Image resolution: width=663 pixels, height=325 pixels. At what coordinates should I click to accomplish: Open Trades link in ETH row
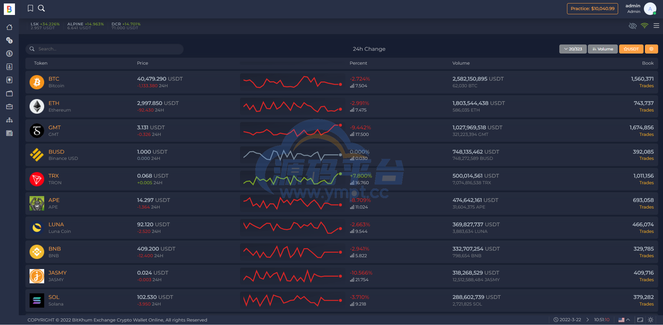click(x=646, y=110)
